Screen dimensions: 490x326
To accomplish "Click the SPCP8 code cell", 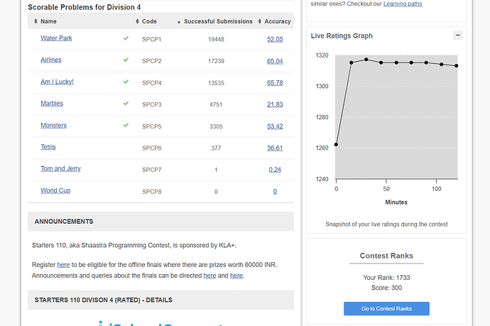I will pos(151,192).
